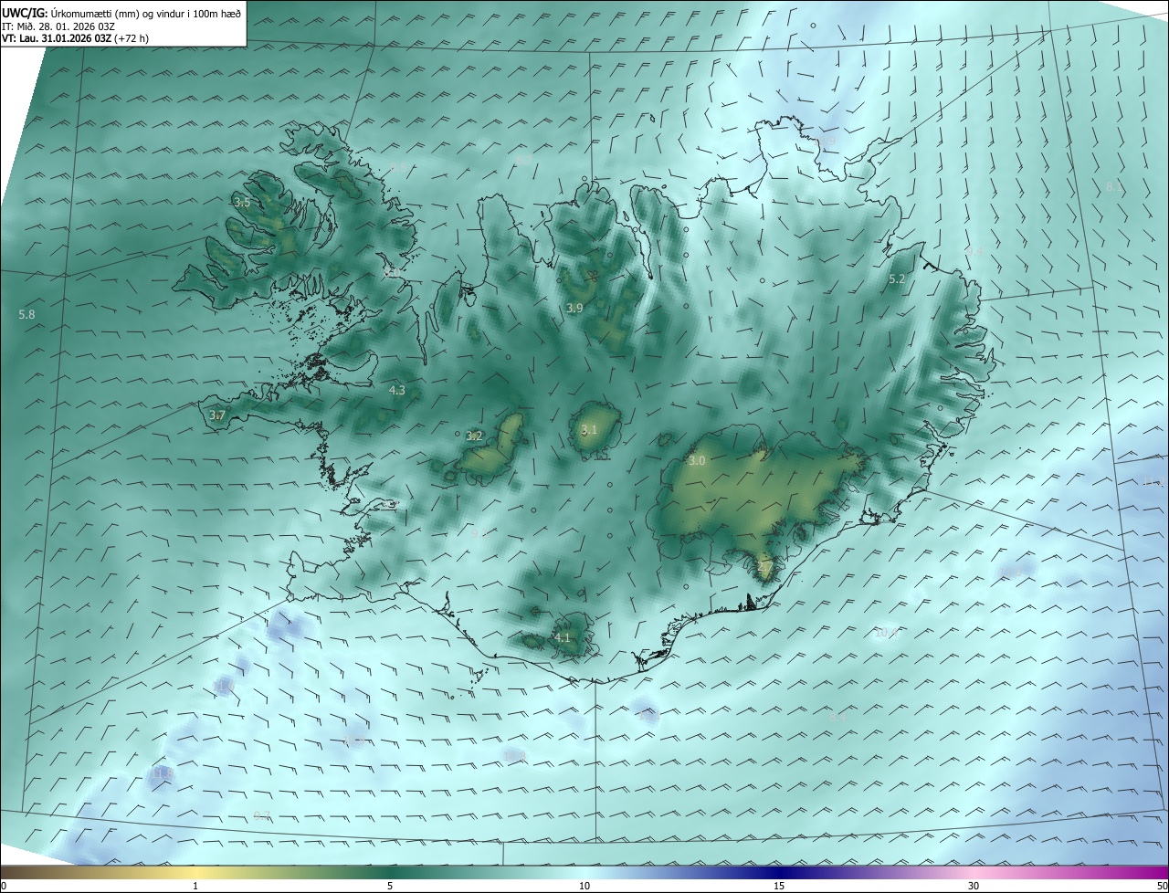The image size is (1169, 893).
Task: Click the 1 tick on the colorbar
Action: tap(195, 886)
